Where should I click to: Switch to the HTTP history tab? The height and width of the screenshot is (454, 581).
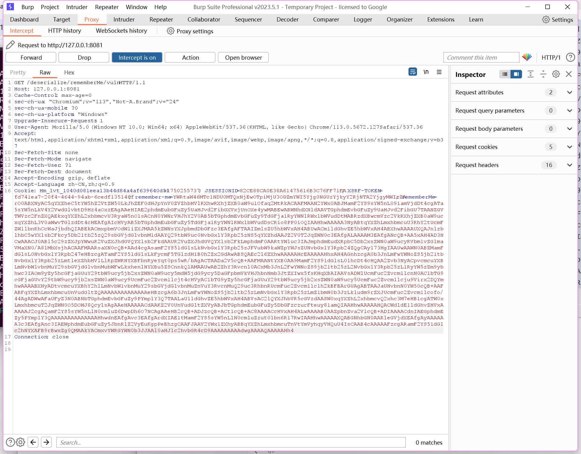point(64,31)
